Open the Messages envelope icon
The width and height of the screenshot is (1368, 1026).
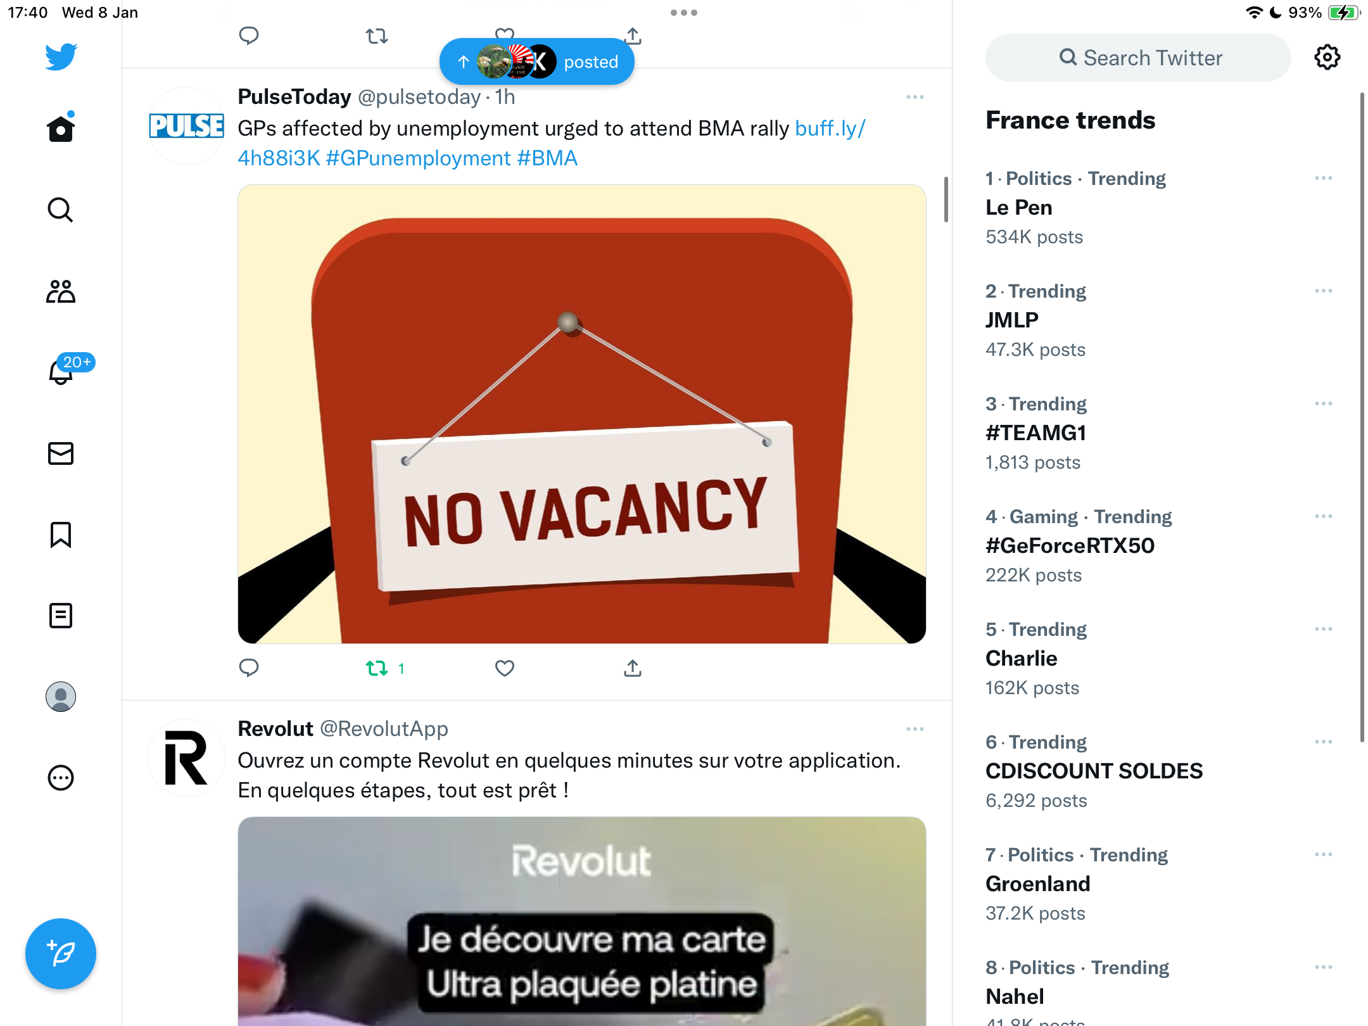tap(61, 453)
